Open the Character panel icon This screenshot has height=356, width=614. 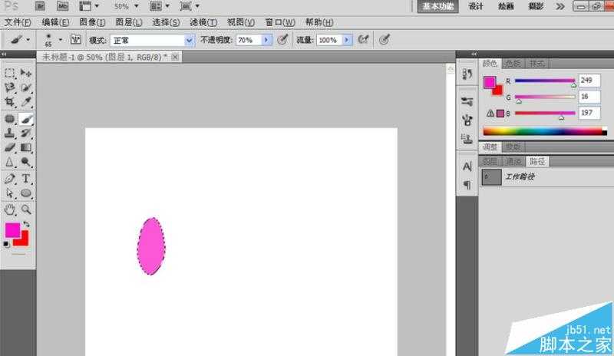click(x=467, y=166)
